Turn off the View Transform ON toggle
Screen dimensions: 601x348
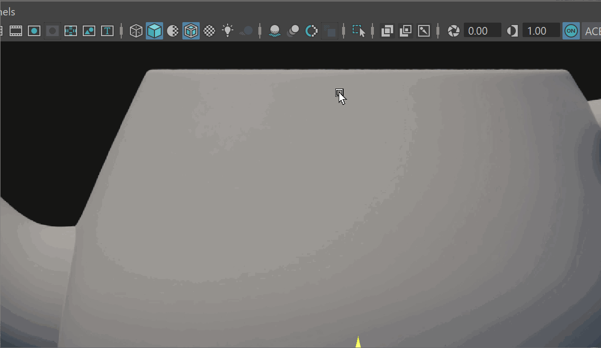571,31
